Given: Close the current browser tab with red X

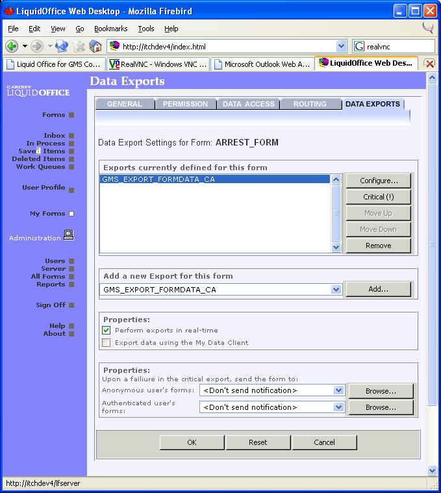Looking at the screenshot, I should [x=429, y=64].
